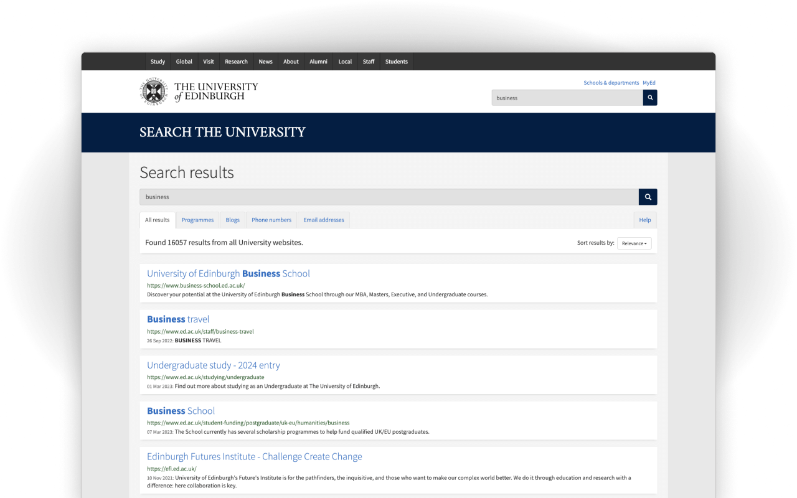Viewport: 797px width, 498px height.
Task: Open the Business School funding result
Action: 181,411
